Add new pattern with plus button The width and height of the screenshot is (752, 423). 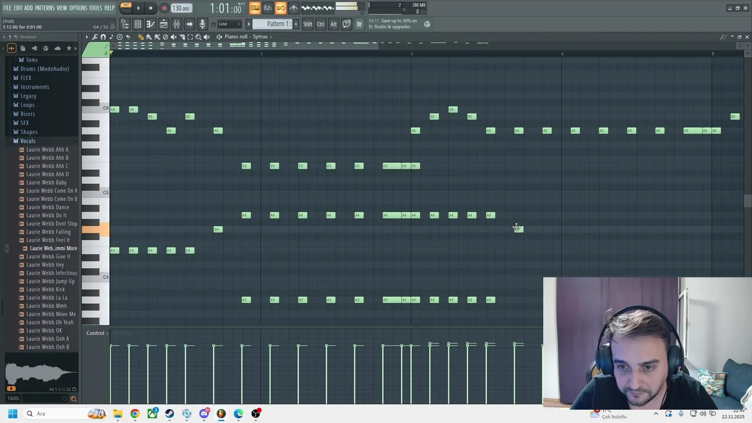pos(296,24)
